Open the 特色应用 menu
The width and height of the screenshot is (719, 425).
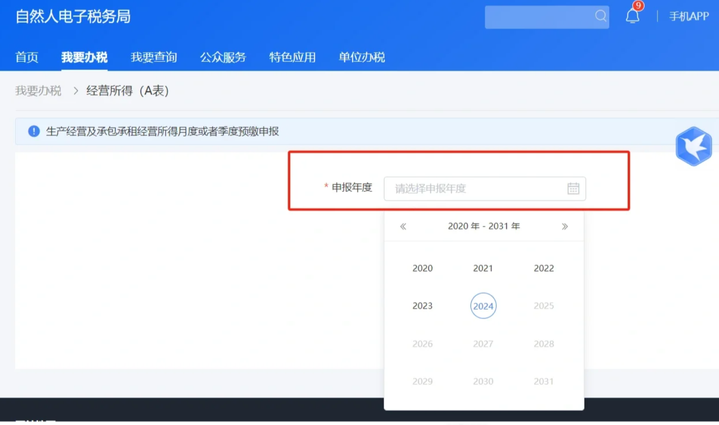(292, 57)
